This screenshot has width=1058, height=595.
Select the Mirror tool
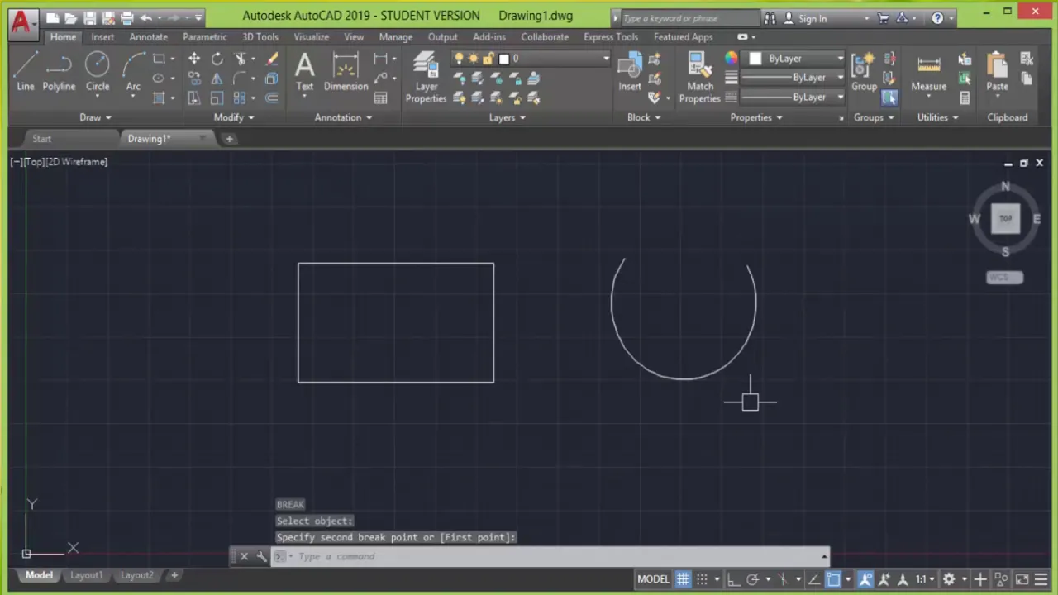(217, 79)
